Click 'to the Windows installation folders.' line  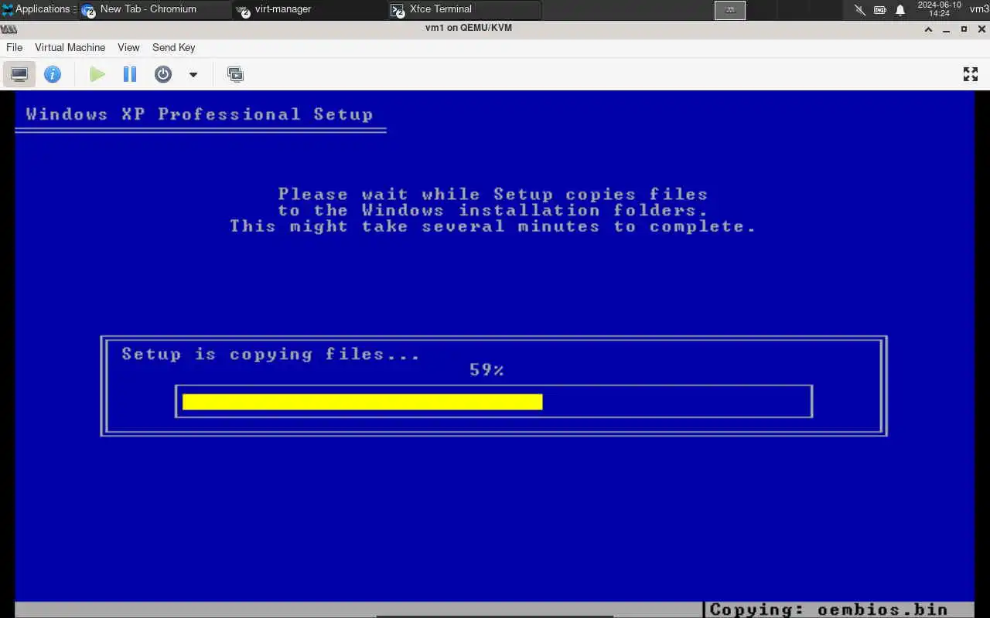point(493,210)
